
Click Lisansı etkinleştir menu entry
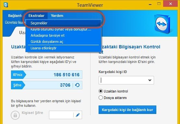(x=63, y=48)
